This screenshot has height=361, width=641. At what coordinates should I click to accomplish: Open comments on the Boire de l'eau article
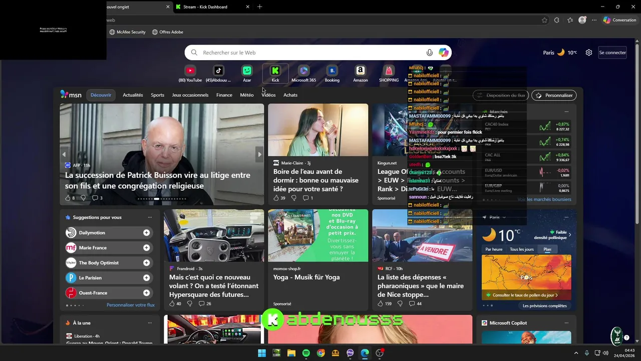pyautogui.click(x=308, y=198)
